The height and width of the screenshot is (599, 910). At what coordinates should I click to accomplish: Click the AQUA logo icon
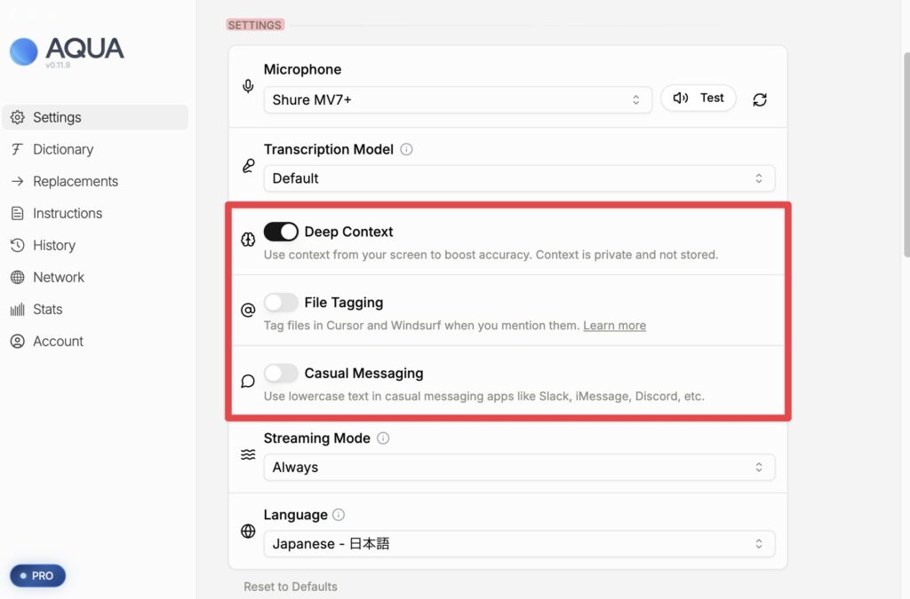click(24, 51)
